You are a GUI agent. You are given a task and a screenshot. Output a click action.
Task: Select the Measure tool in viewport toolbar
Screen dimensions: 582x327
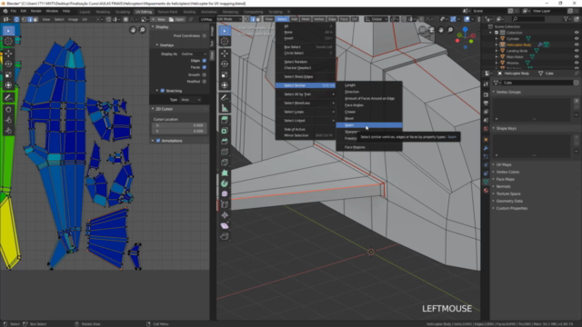[225, 108]
